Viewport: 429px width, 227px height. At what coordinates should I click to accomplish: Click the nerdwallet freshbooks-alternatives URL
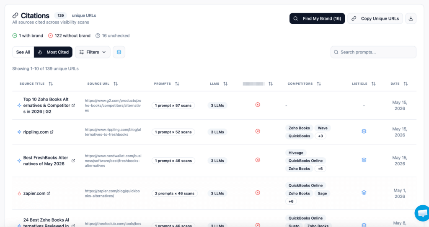tap(113, 161)
